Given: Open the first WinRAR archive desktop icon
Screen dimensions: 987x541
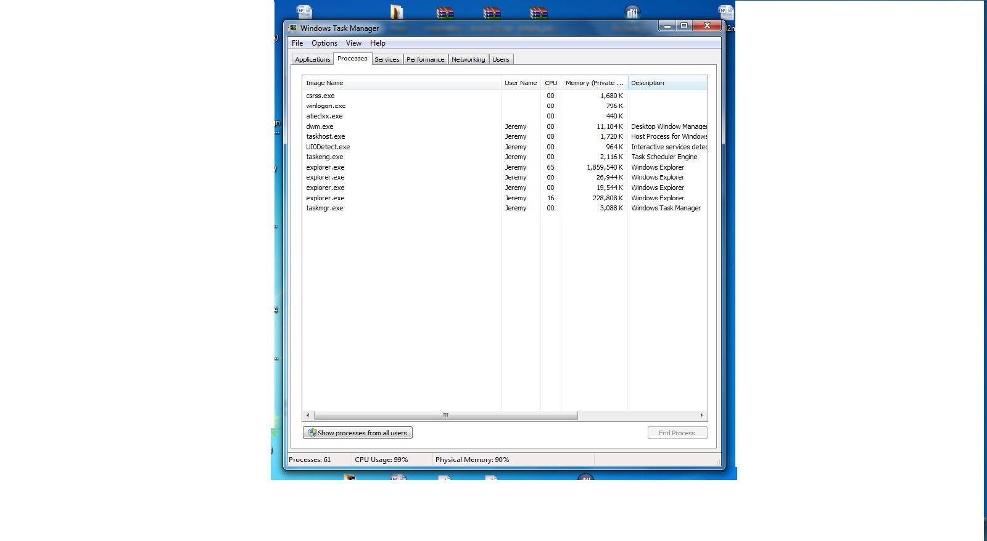Looking at the screenshot, I should (x=445, y=12).
